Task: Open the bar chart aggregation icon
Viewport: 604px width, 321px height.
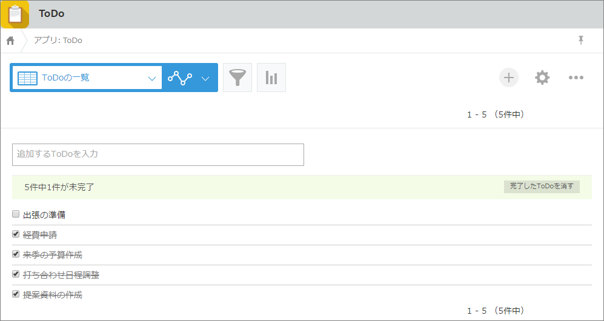Action: tap(271, 78)
